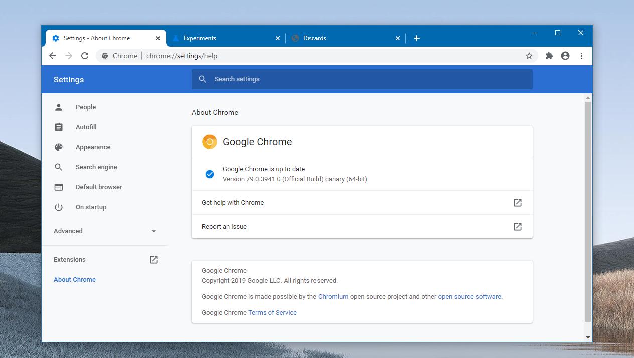Open site information in the address bar
634x358 pixels.
pyautogui.click(x=104, y=56)
